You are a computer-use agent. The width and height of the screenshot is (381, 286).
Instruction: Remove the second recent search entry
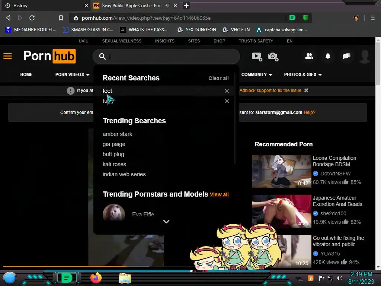227,101
